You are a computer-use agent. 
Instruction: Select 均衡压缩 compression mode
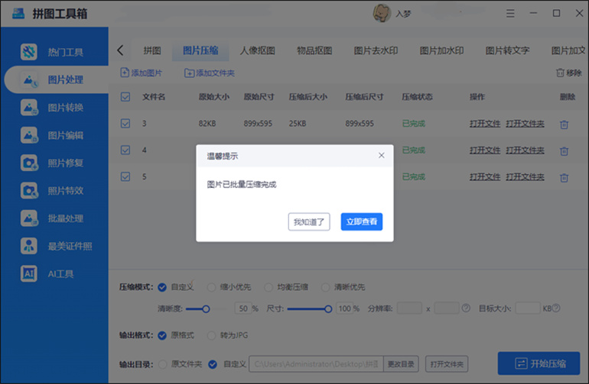pos(268,287)
